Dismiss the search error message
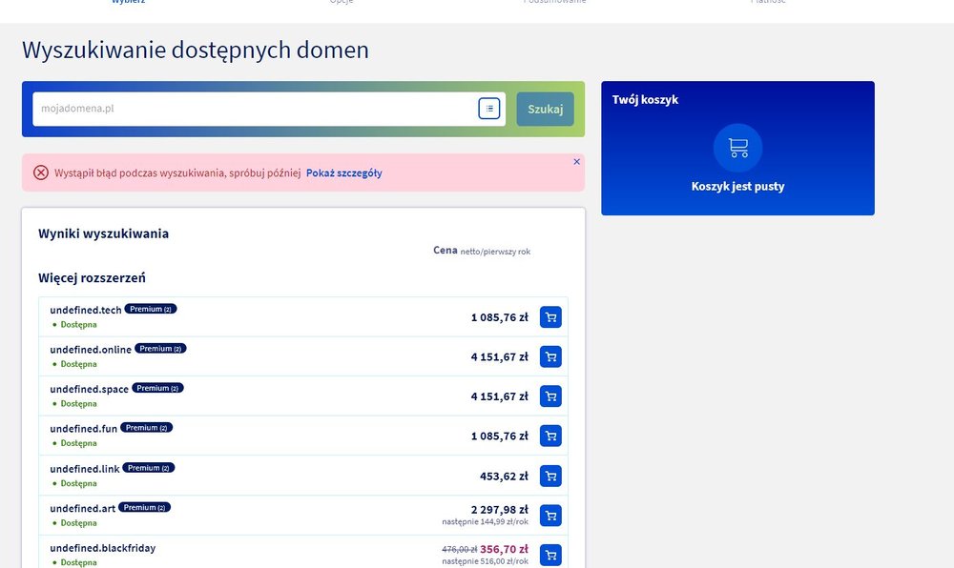This screenshot has width=954, height=568. coord(574,161)
